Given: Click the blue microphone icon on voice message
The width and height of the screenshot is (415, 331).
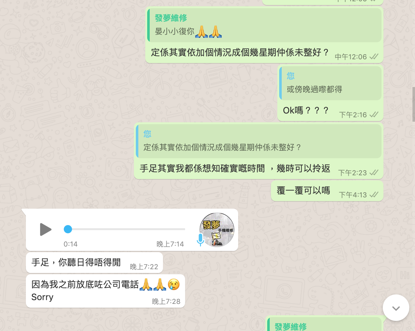Looking at the screenshot, I should pos(201,240).
